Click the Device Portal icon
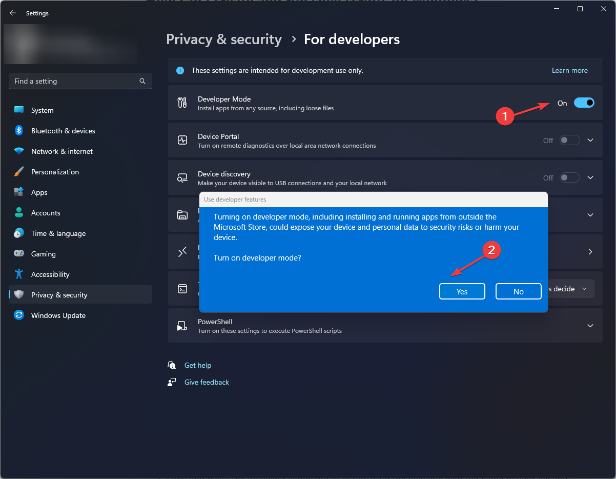This screenshot has height=479, width=616. point(182,140)
